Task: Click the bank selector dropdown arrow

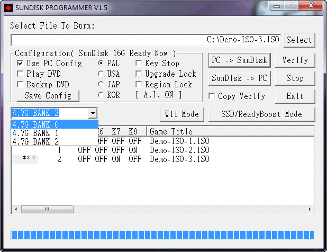Action: tap(93, 113)
